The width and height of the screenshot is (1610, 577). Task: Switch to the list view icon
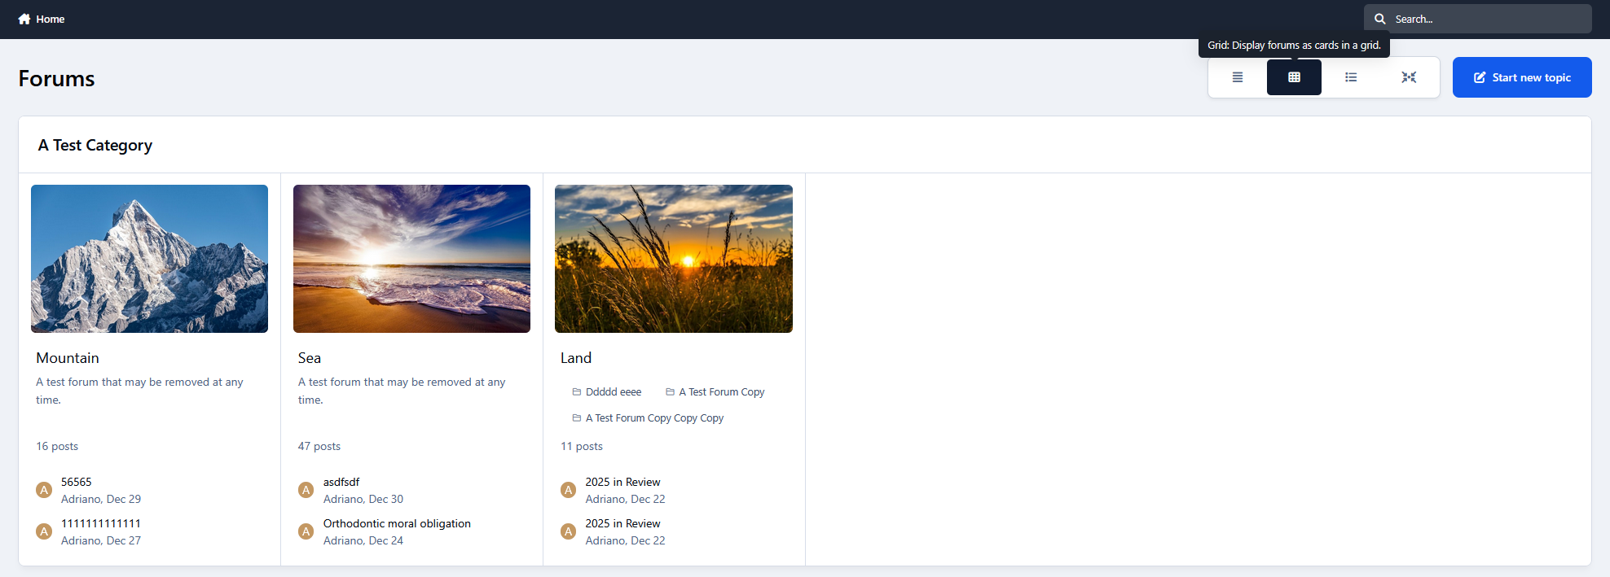pos(1351,77)
